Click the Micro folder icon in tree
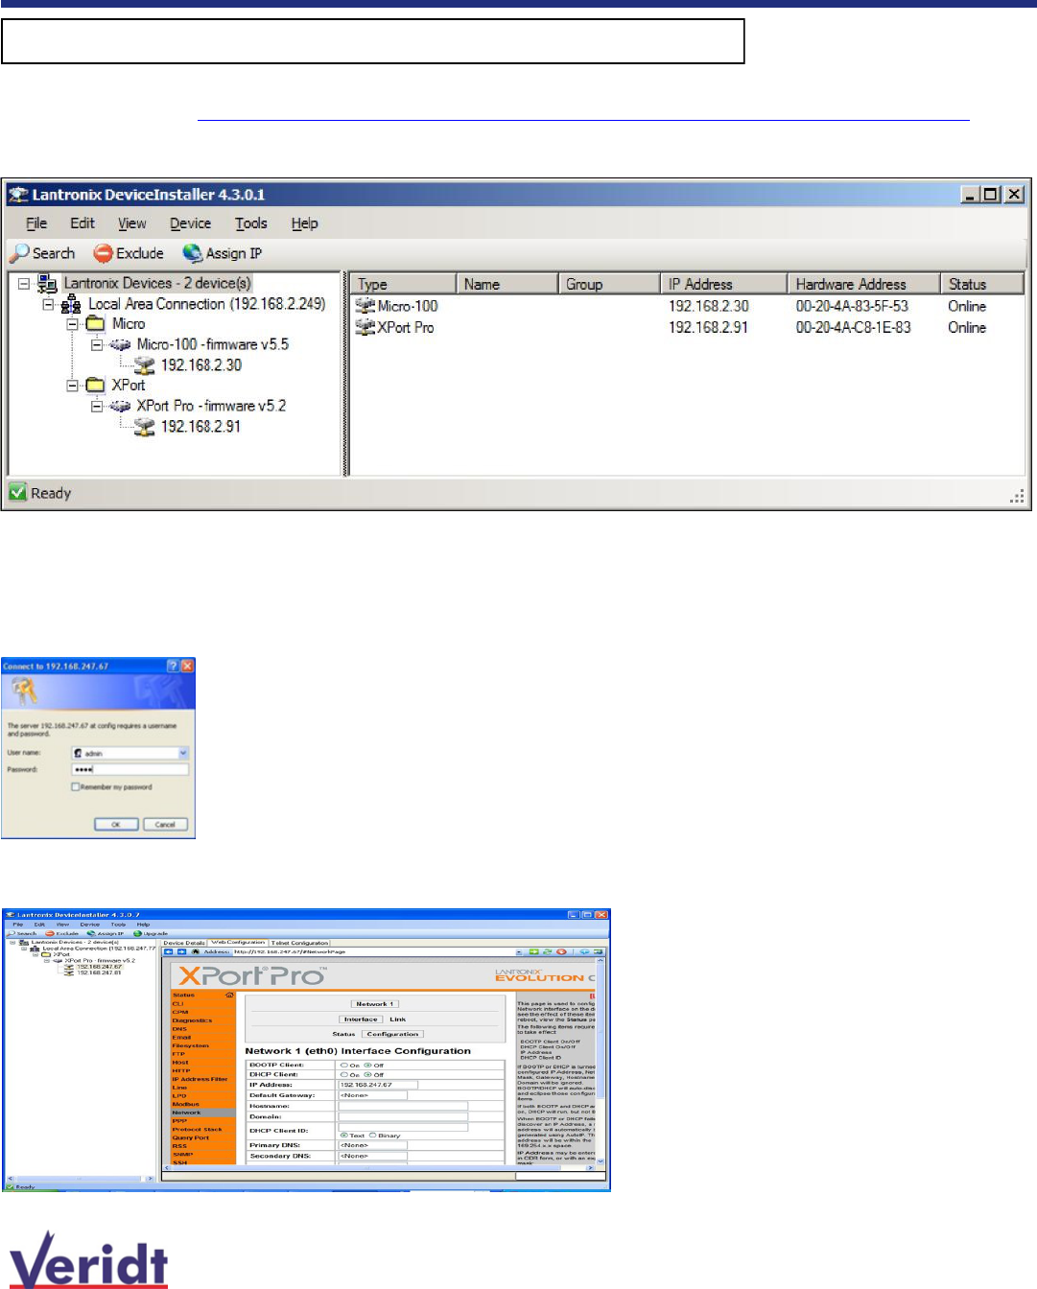 pos(96,324)
